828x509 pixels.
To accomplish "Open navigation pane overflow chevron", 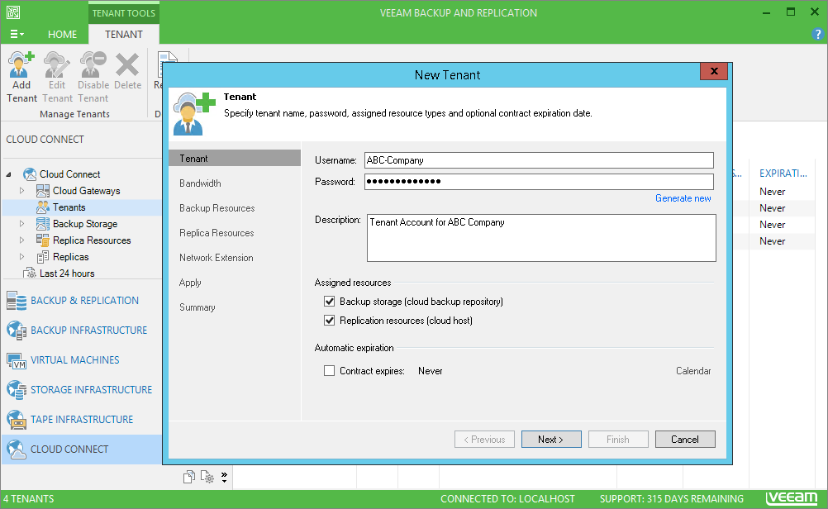I will (x=225, y=478).
